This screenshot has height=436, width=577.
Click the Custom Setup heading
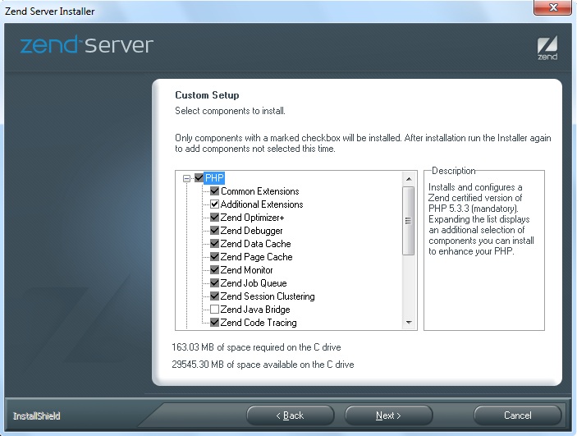[207, 95]
